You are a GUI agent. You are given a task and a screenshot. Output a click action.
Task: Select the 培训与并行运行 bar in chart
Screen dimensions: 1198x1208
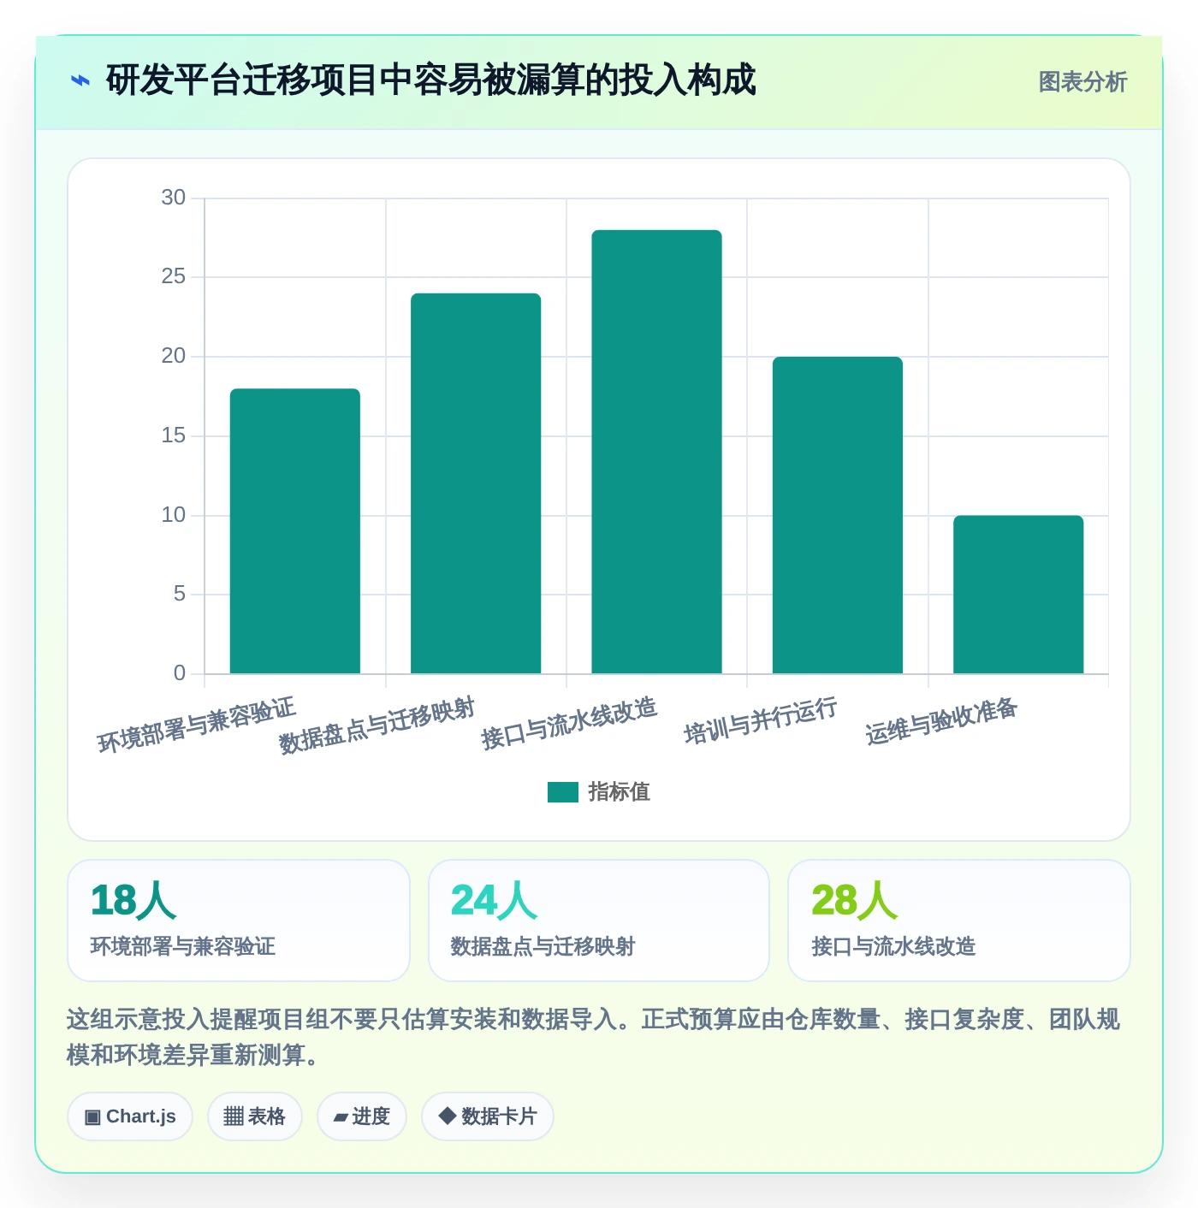(x=838, y=515)
